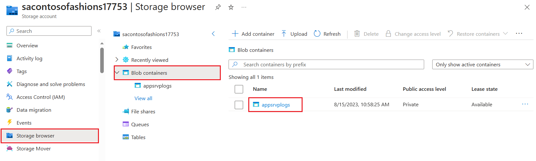Add page to favorites with star icon
The width and height of the screenshot is (536, 161).
click(231, 7)
